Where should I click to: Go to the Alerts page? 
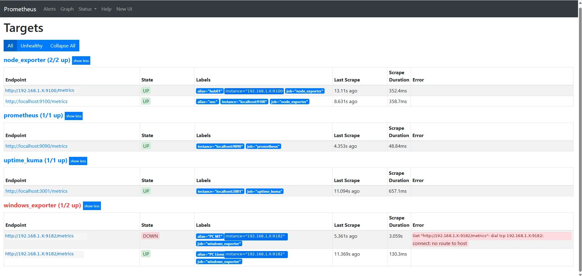[x=50, y=9]
